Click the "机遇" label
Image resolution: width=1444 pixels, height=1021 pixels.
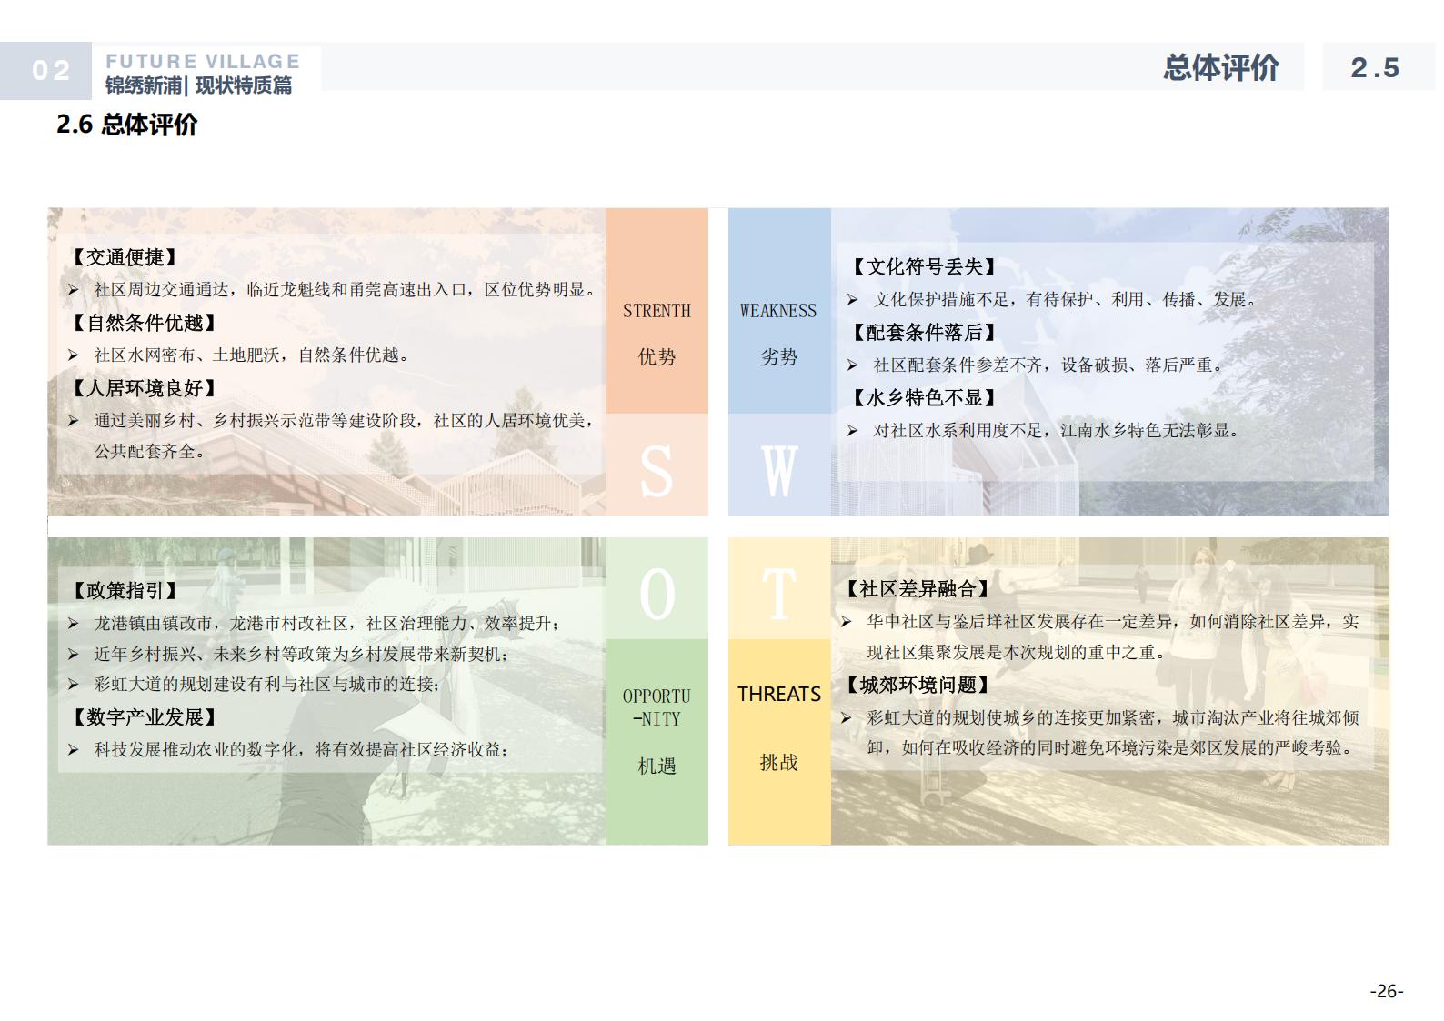[657, 766]
